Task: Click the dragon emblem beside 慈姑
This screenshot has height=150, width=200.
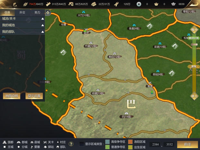Action: tap(172, 73)
